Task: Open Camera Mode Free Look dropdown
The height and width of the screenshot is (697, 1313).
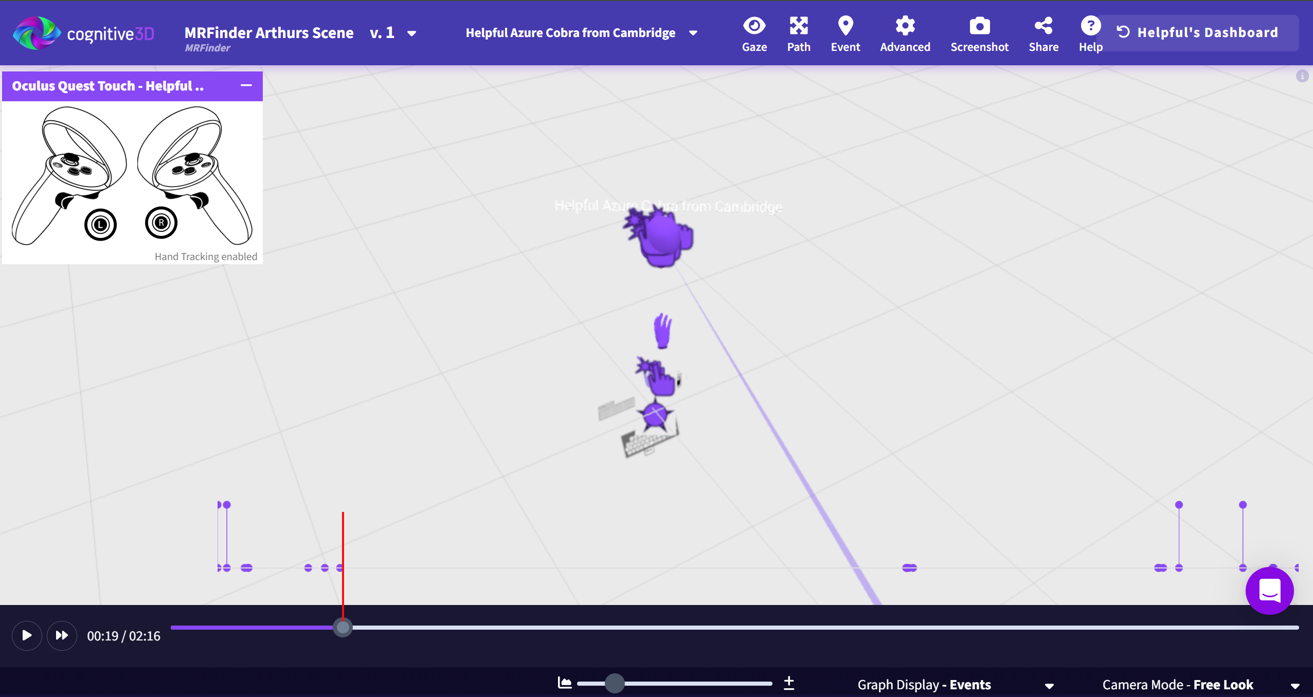Action: click(1295, 686)
